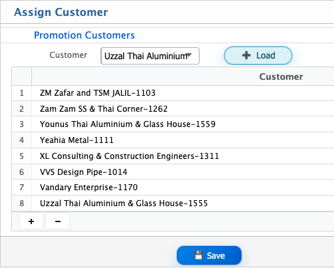The image size is (334, 268).
Task: Click the Promotion Customers section heading
Action: pos(84,35)
